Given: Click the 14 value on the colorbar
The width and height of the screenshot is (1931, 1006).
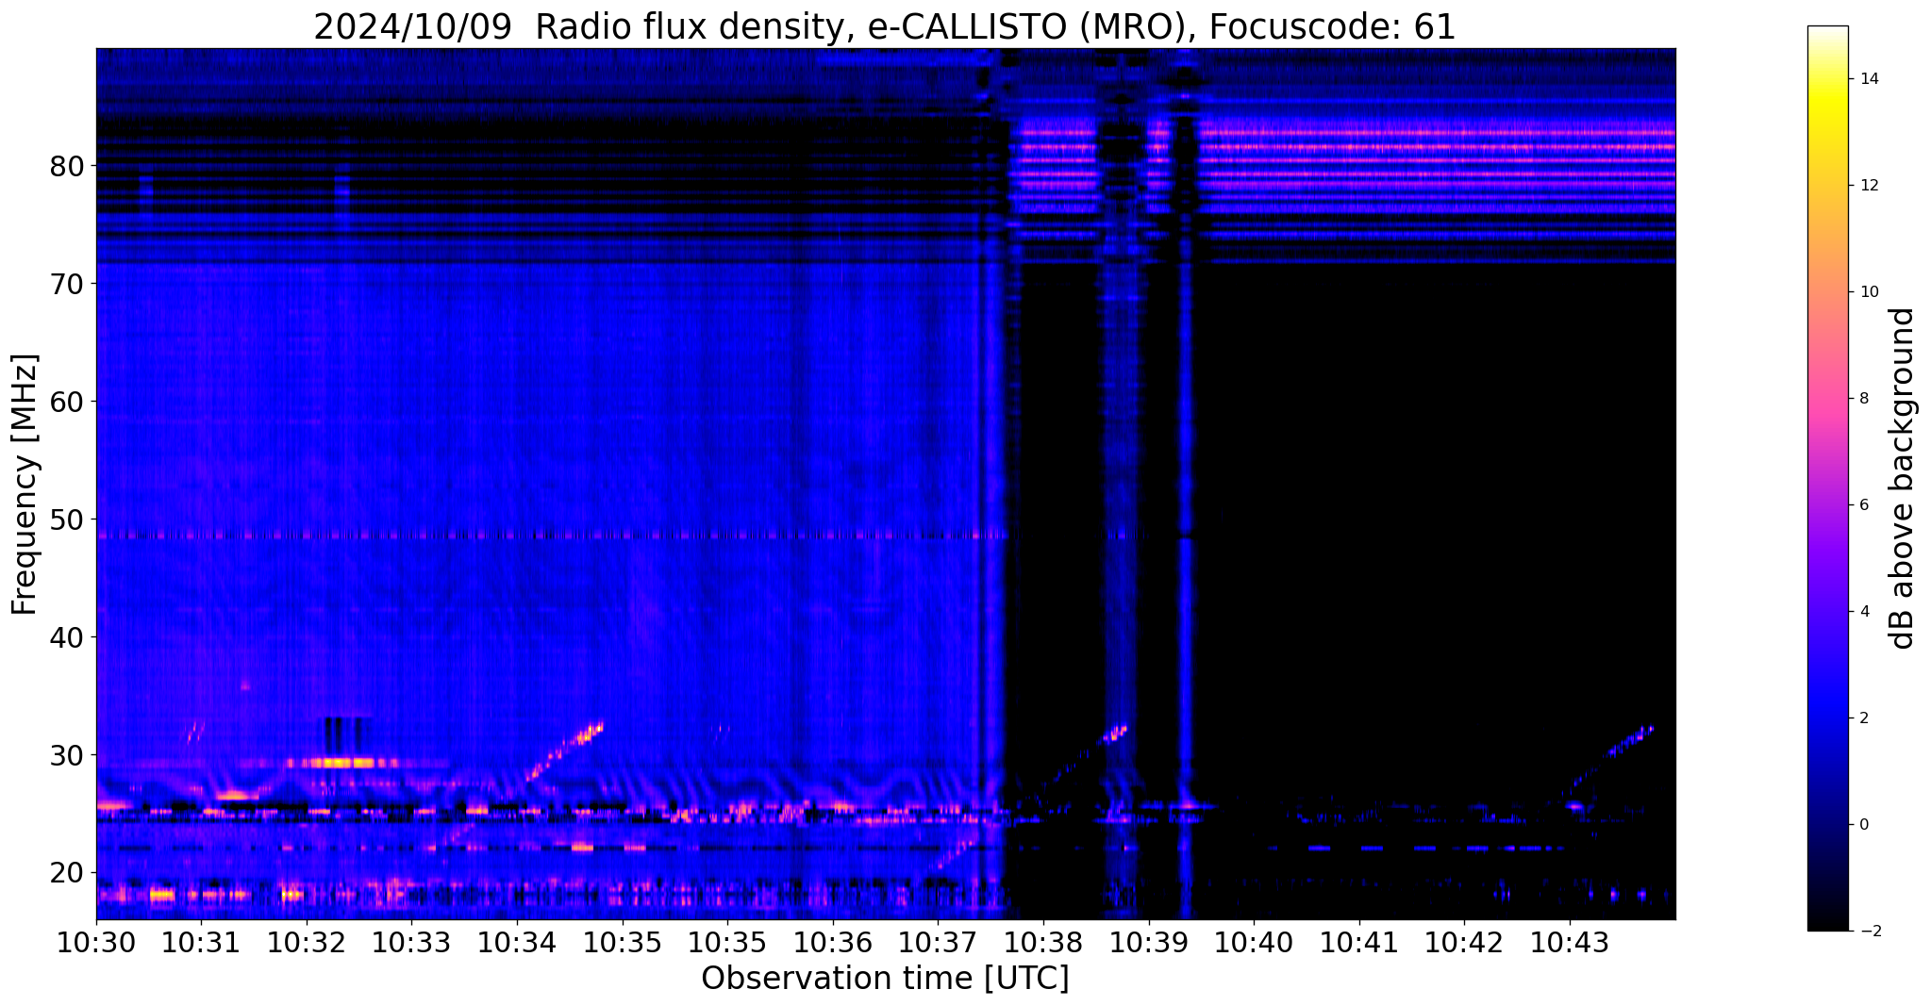Looking at the screenshot, I should point(1868,79).
